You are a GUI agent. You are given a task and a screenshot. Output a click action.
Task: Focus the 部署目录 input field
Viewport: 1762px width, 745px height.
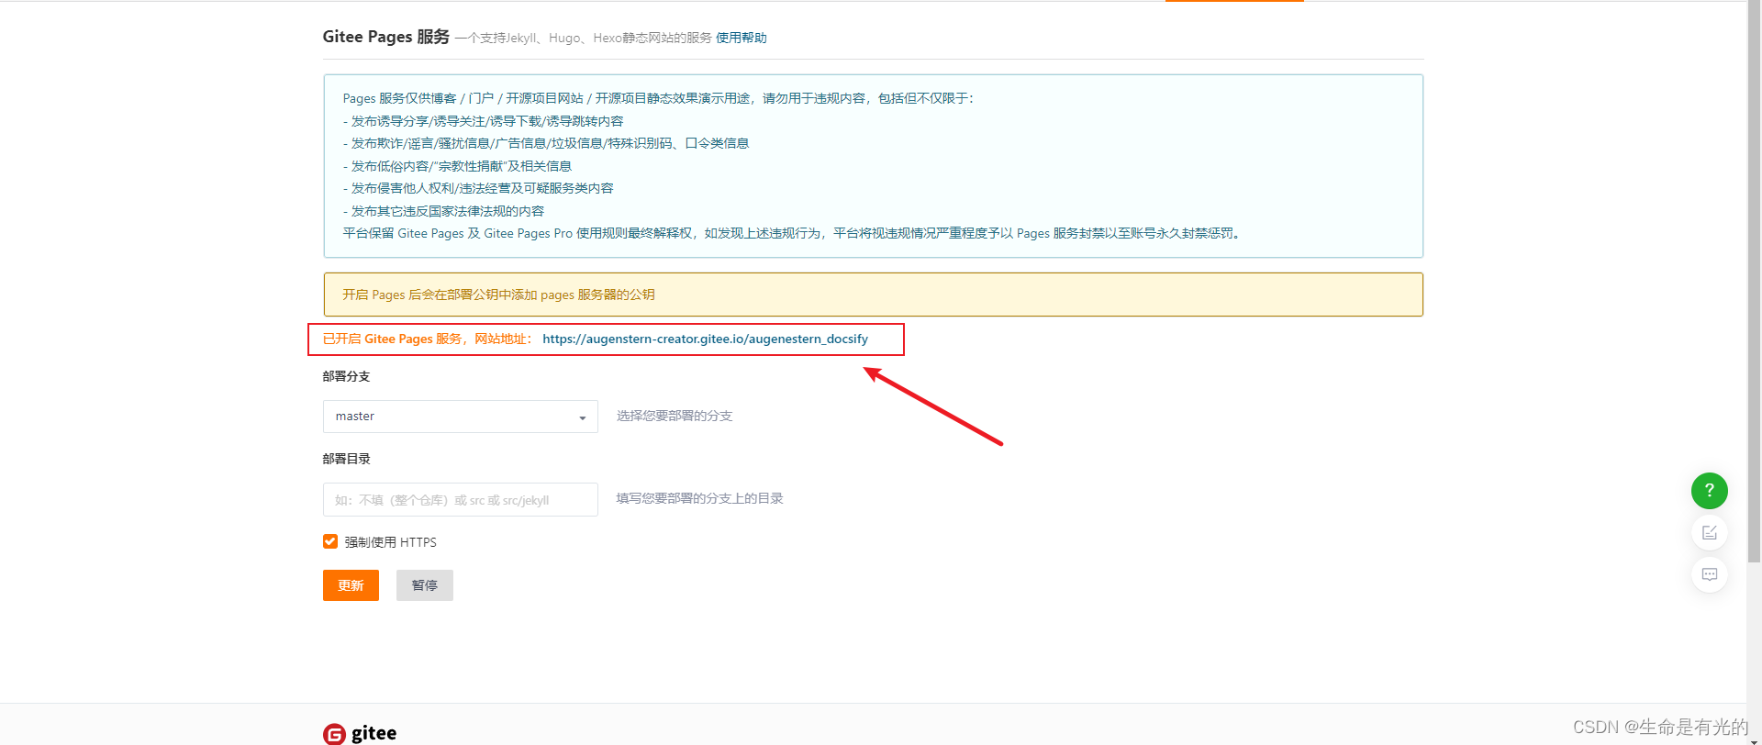(460, 499)
